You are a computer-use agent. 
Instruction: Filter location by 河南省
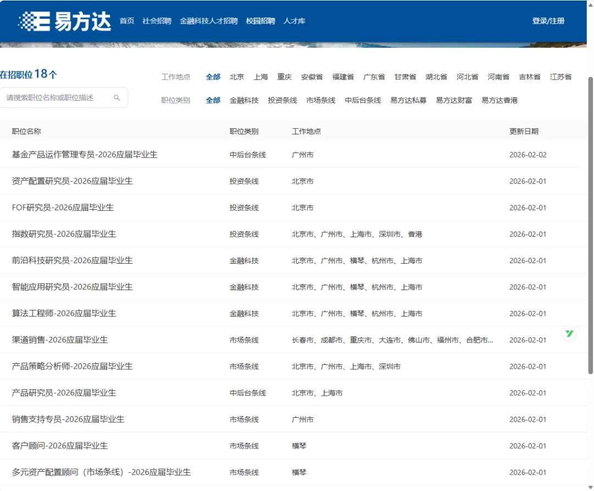(x=498, y=77)
